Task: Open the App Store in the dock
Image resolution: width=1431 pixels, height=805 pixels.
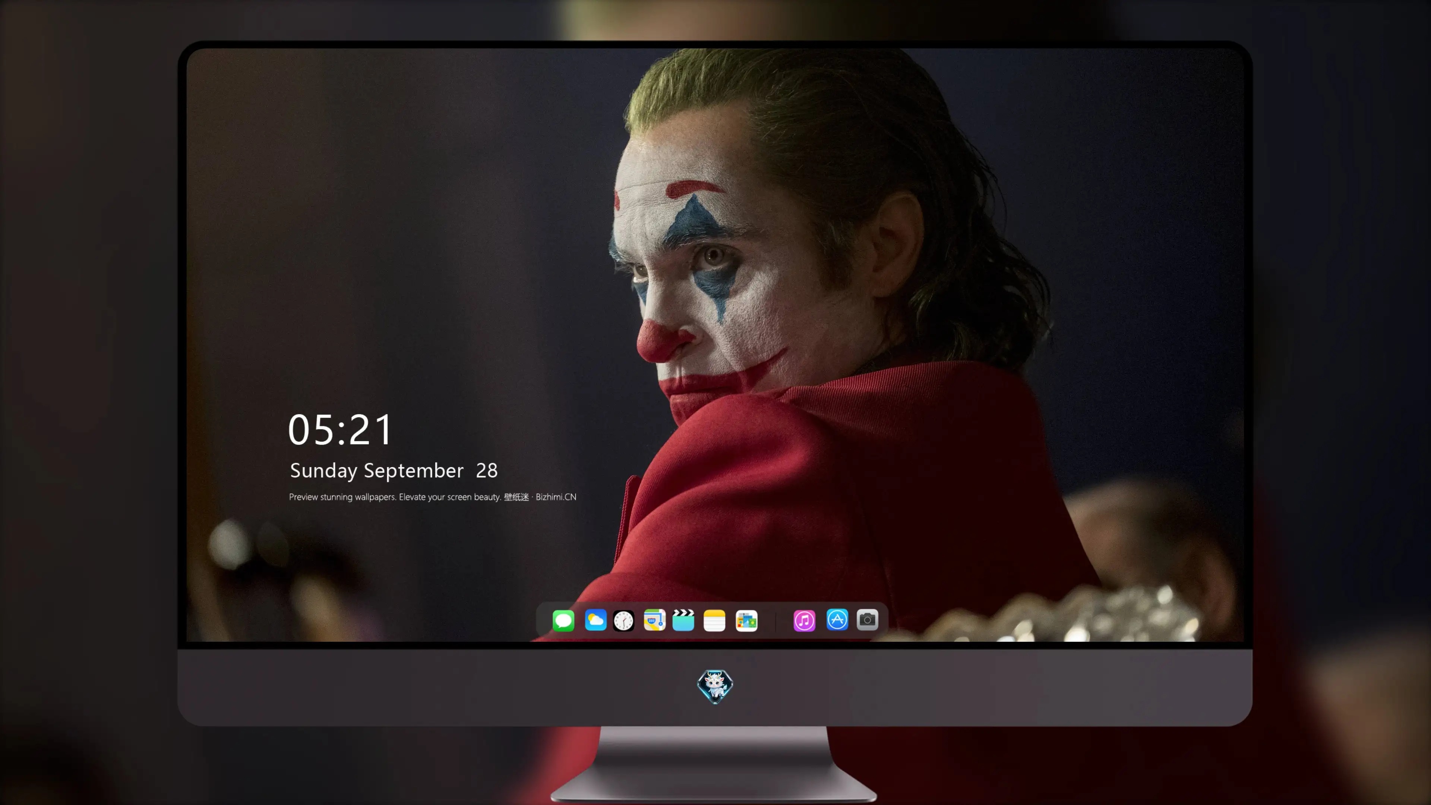Action: point(837,619)
